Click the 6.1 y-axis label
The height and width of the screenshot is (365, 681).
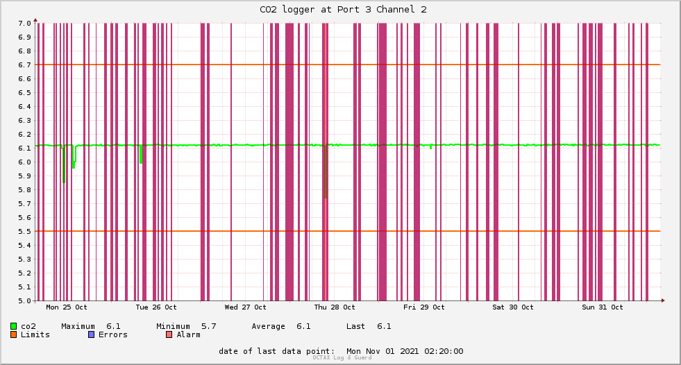pyautogui.click(x=25, y=148)
